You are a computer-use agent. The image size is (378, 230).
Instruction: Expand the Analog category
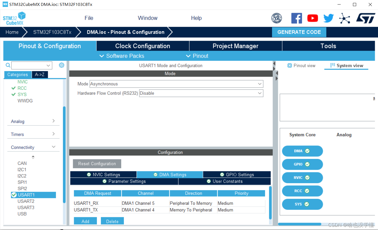[x=33, y=121]
